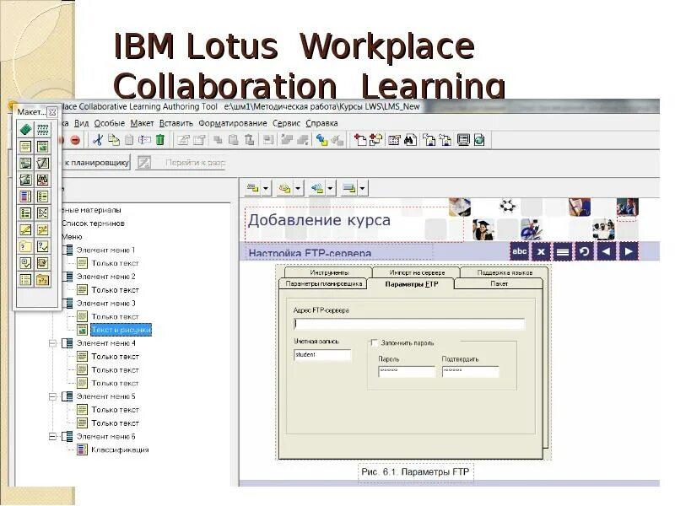Click the 'Настройка FTP-сервера' heading

(310, 253)
